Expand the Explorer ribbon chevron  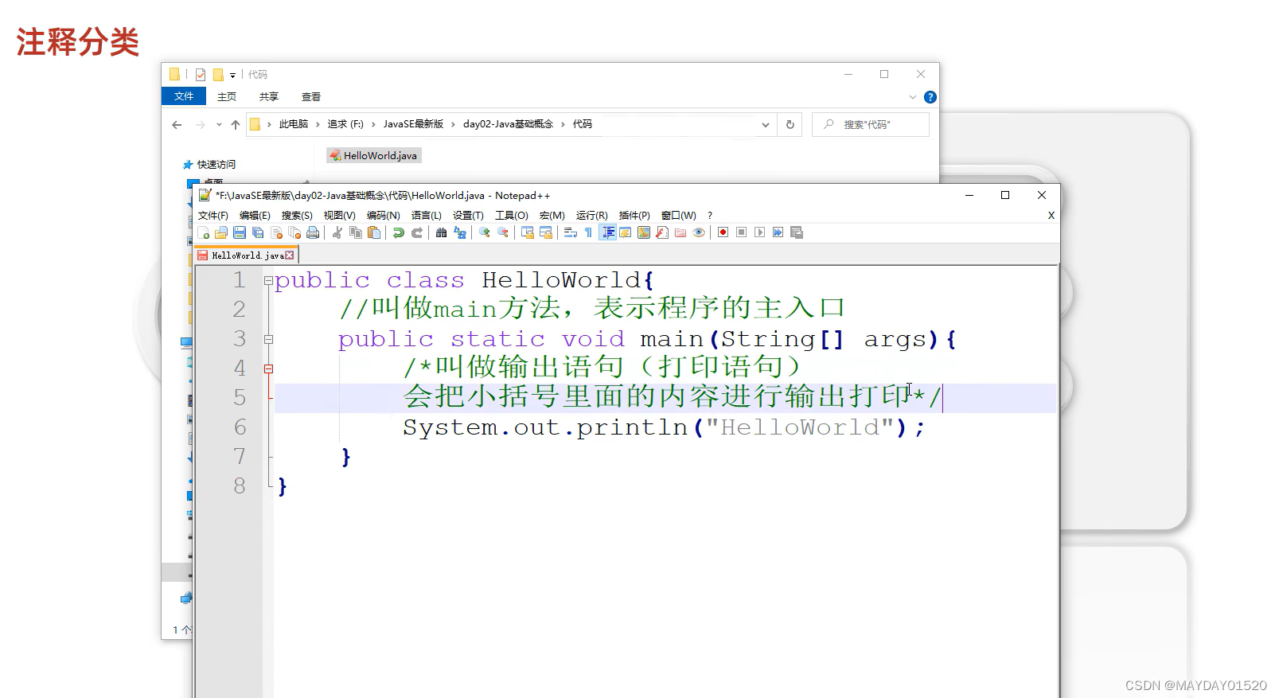pyautogui.click(x=912, y=97)
